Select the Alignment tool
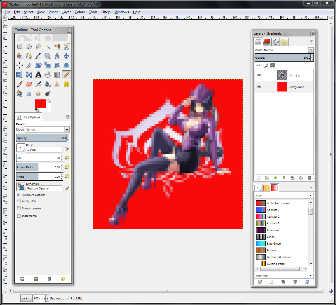The image size is (336, 305). (20, 65)
